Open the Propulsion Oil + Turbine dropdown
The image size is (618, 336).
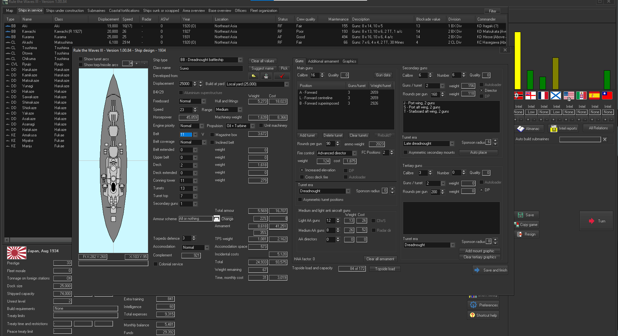[x=253, y=126]
